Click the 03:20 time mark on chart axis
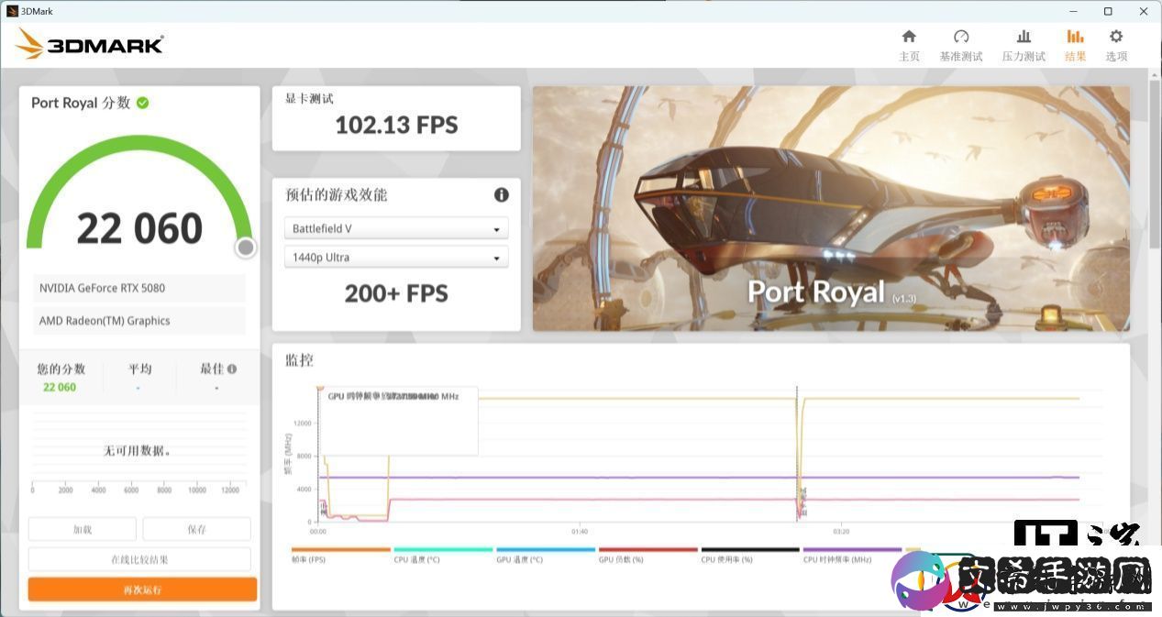1162x617 pixels. (x=841, y=531)
